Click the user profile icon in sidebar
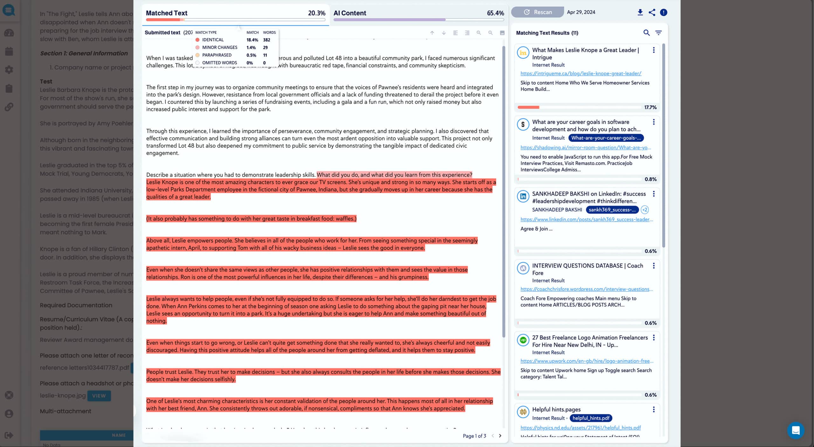This screenshot has width=814, height=447. pos(9,414)
